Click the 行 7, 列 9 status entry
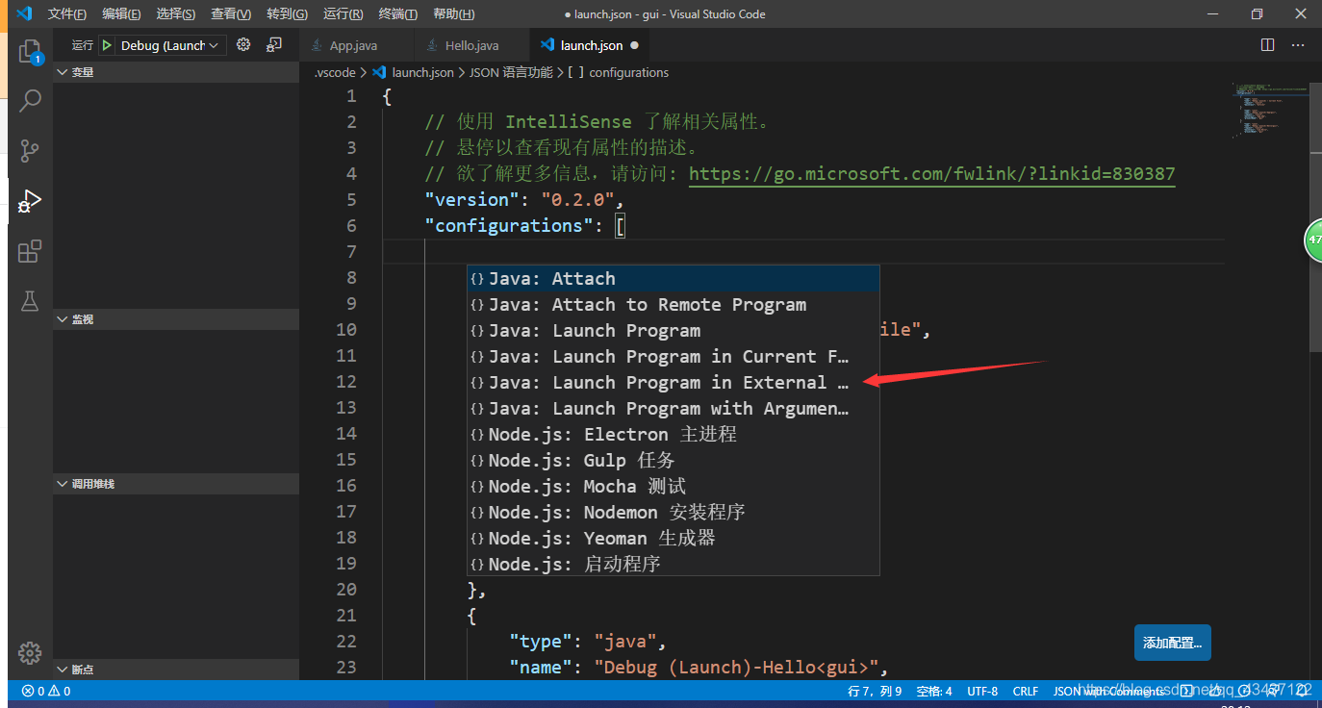 tap(875, 691)
